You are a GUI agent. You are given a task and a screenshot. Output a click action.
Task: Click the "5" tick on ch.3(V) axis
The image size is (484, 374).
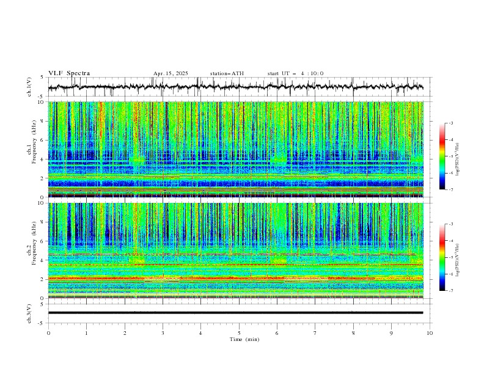(42, 304)
